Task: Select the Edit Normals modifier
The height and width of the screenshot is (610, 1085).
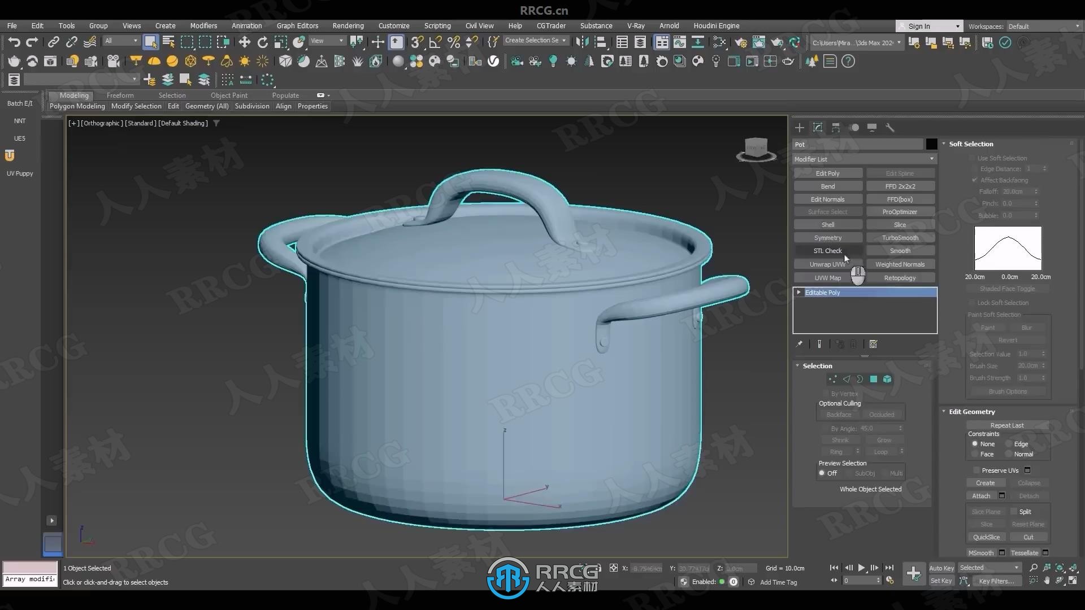Action: pos(828,199)
